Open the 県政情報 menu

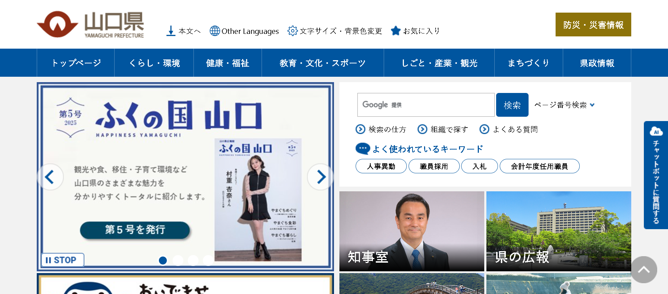[x=597, y=63]
